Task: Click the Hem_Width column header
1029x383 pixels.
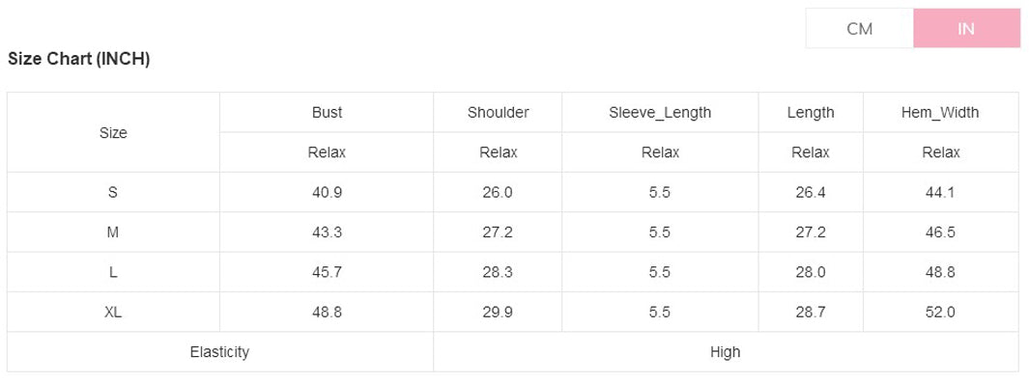Action: [x=941, y=113]
